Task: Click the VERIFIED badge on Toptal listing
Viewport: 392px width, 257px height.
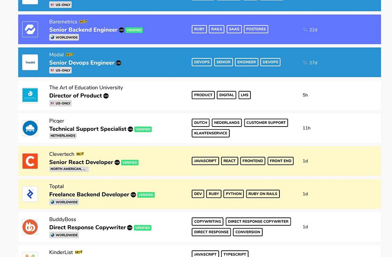Action: (x=146, y=195)
